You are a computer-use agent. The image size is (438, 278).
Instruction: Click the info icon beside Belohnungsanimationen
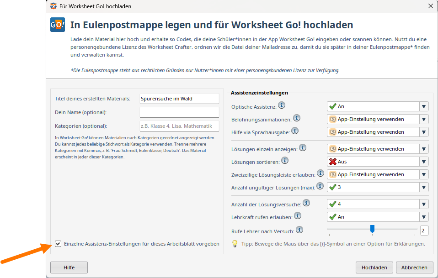[297, 118]
